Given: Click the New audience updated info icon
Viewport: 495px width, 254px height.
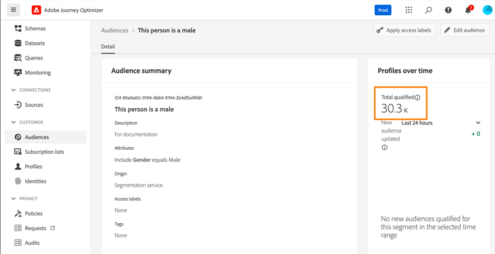Looking at the screenshot, I should point(384,147).
